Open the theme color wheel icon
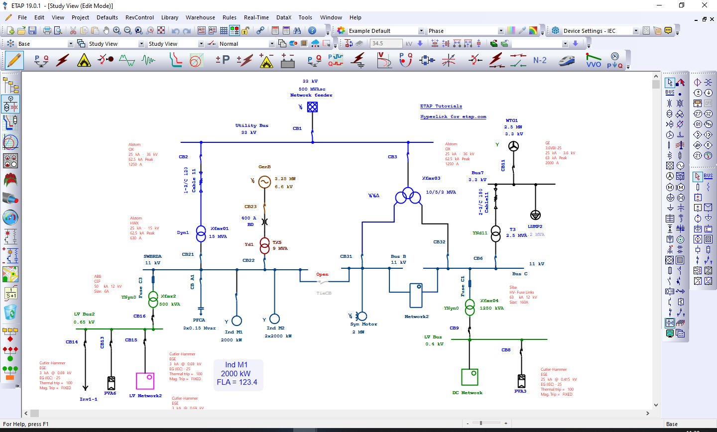717x432 pixels. click(341, 30)
